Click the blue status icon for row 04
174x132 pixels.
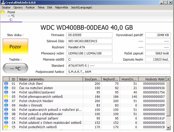tap(6, 92)
